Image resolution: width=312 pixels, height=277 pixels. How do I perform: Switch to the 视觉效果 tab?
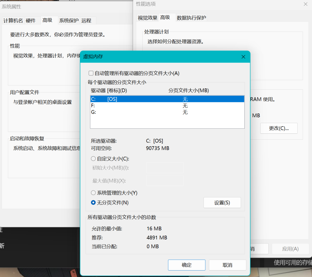tap(147, 18)
